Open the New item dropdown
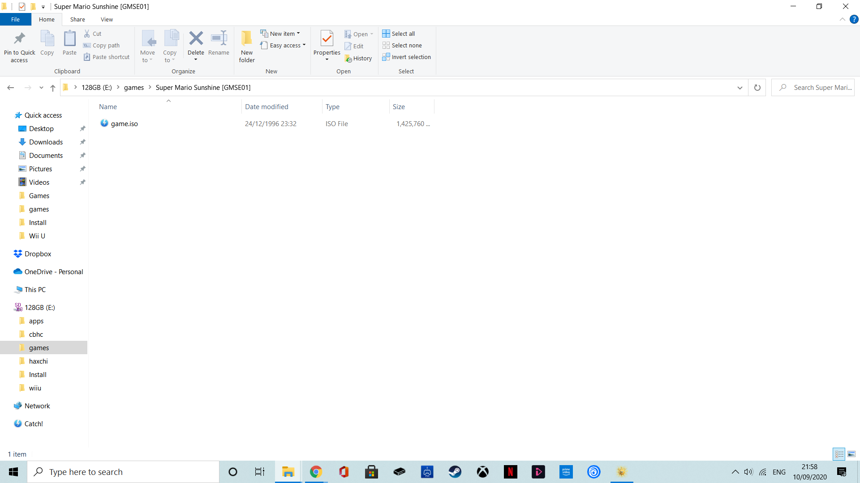This screenshot has width=860, height=483. (280, 34)
